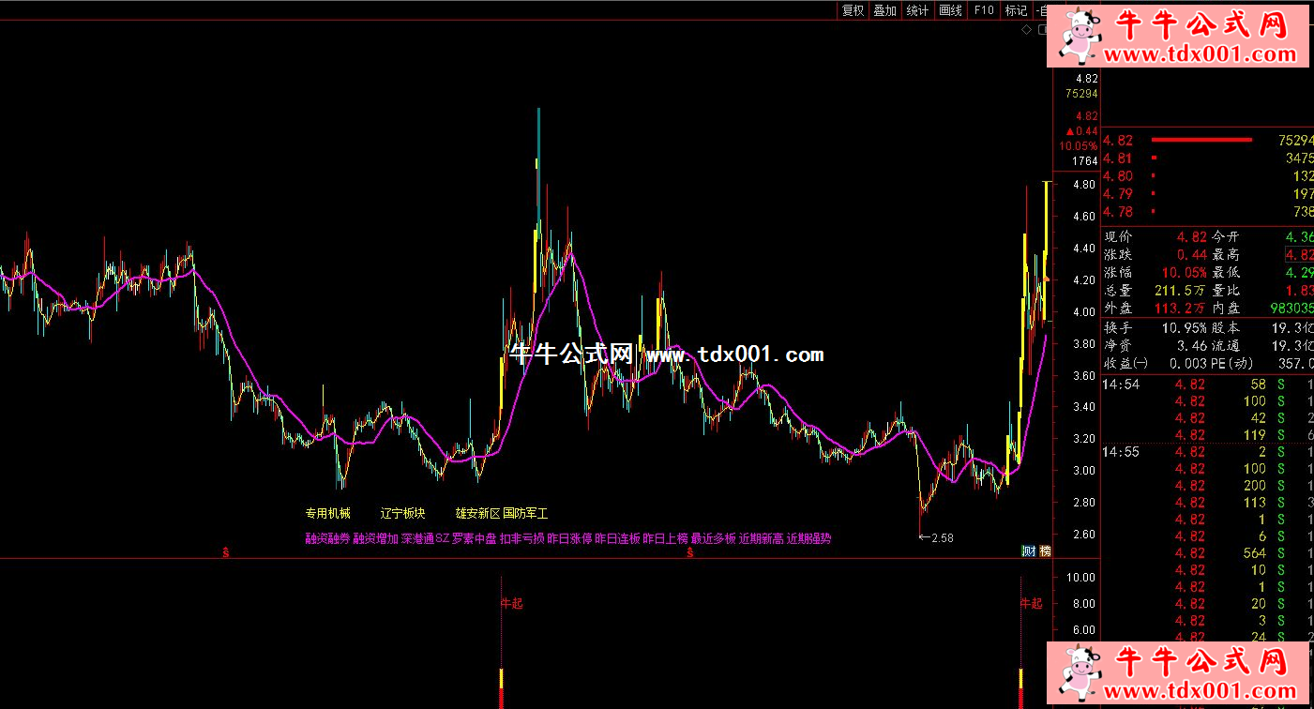Select the 融资融券 tag
Image resolution: width=1314 pixels, height=709 pixels.
pos(326,538)
